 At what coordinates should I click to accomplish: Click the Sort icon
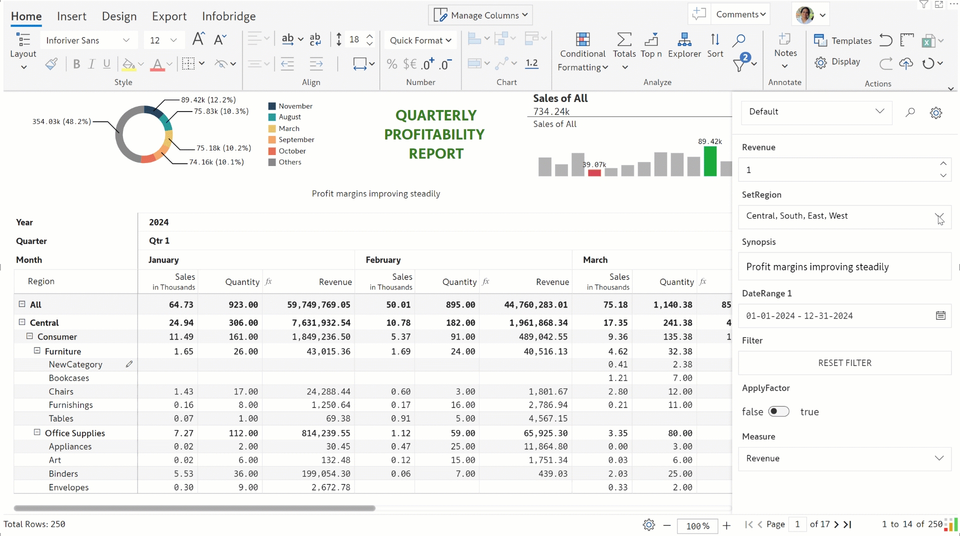[x=715, y=40]
